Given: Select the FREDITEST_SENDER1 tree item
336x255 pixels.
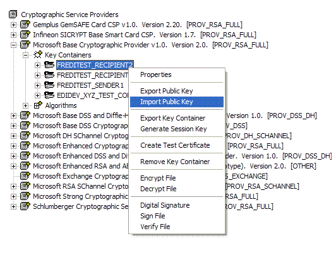Looking at the screenshot, I should (90, 85).
